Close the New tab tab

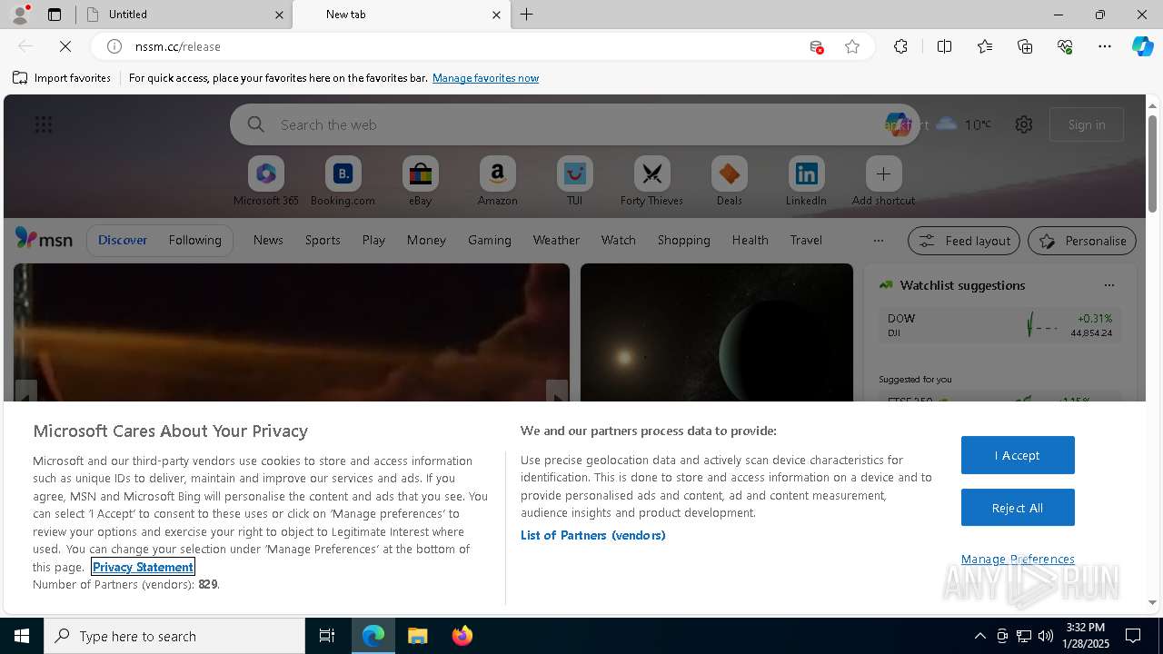click(x=496, y=15)
